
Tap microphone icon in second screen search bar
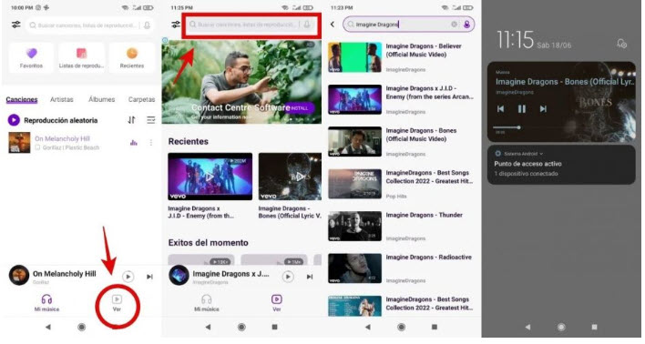(307, 25)
